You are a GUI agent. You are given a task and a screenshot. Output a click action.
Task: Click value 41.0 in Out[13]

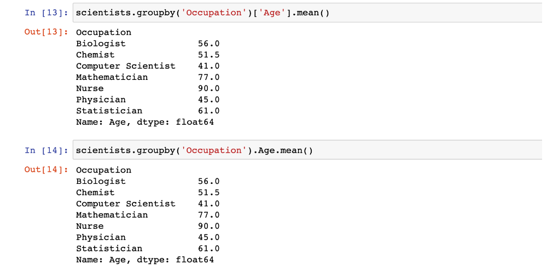[208, 66]
